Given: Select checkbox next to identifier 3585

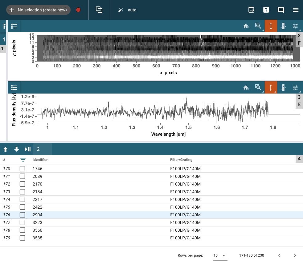Looking at the screenshot, I should [23, 238].
